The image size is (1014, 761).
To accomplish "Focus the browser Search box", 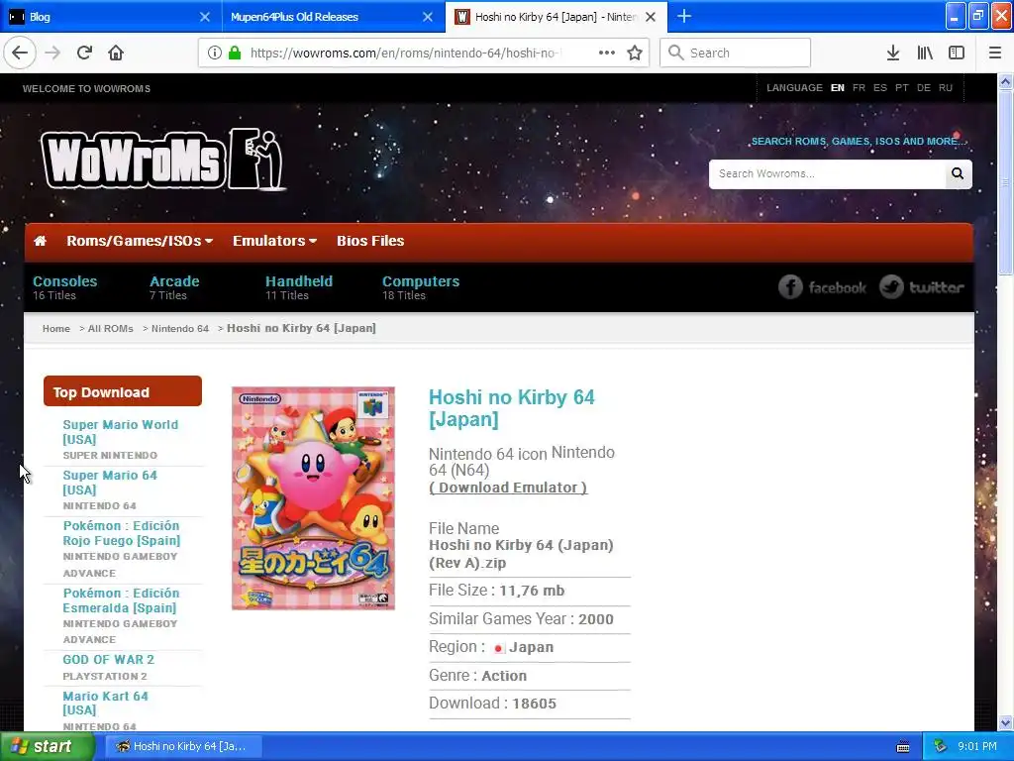I will pyautogui.click(x=736, y=54).
